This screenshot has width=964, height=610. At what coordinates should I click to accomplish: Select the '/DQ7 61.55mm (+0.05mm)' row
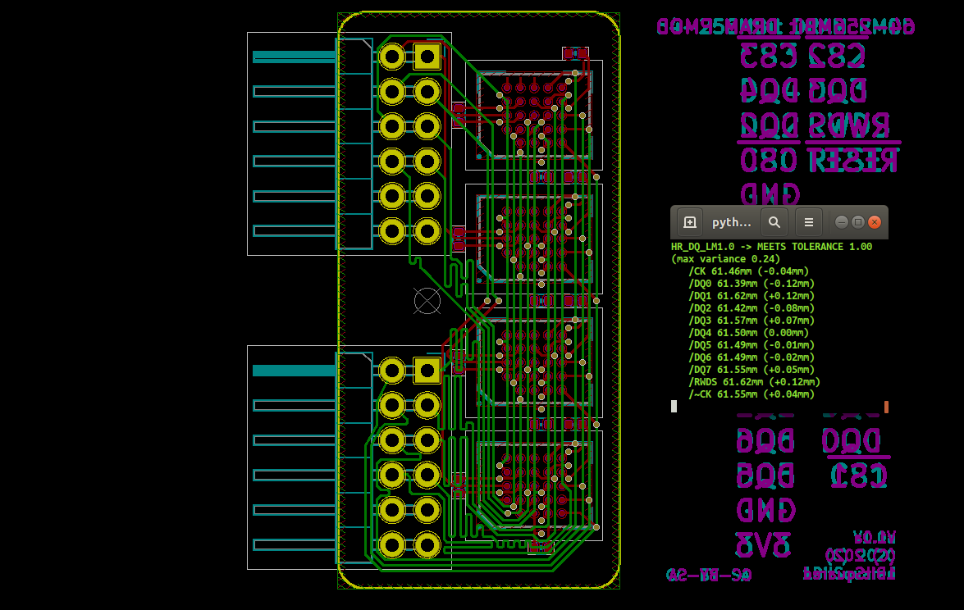(752, 369)
